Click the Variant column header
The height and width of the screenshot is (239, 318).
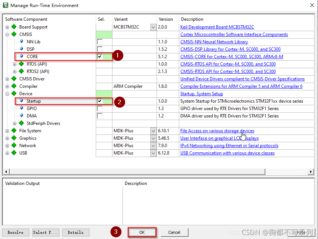(x=121, y=19)
